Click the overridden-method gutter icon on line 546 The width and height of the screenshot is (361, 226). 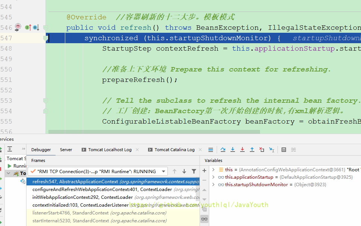(x=35, y=28)
